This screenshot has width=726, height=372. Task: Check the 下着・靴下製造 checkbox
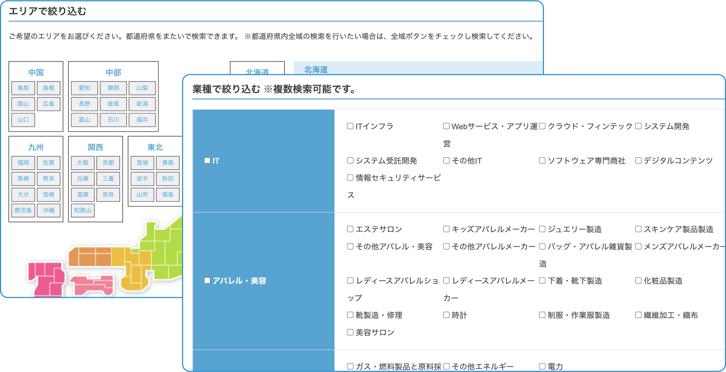[x=542, y=280]
